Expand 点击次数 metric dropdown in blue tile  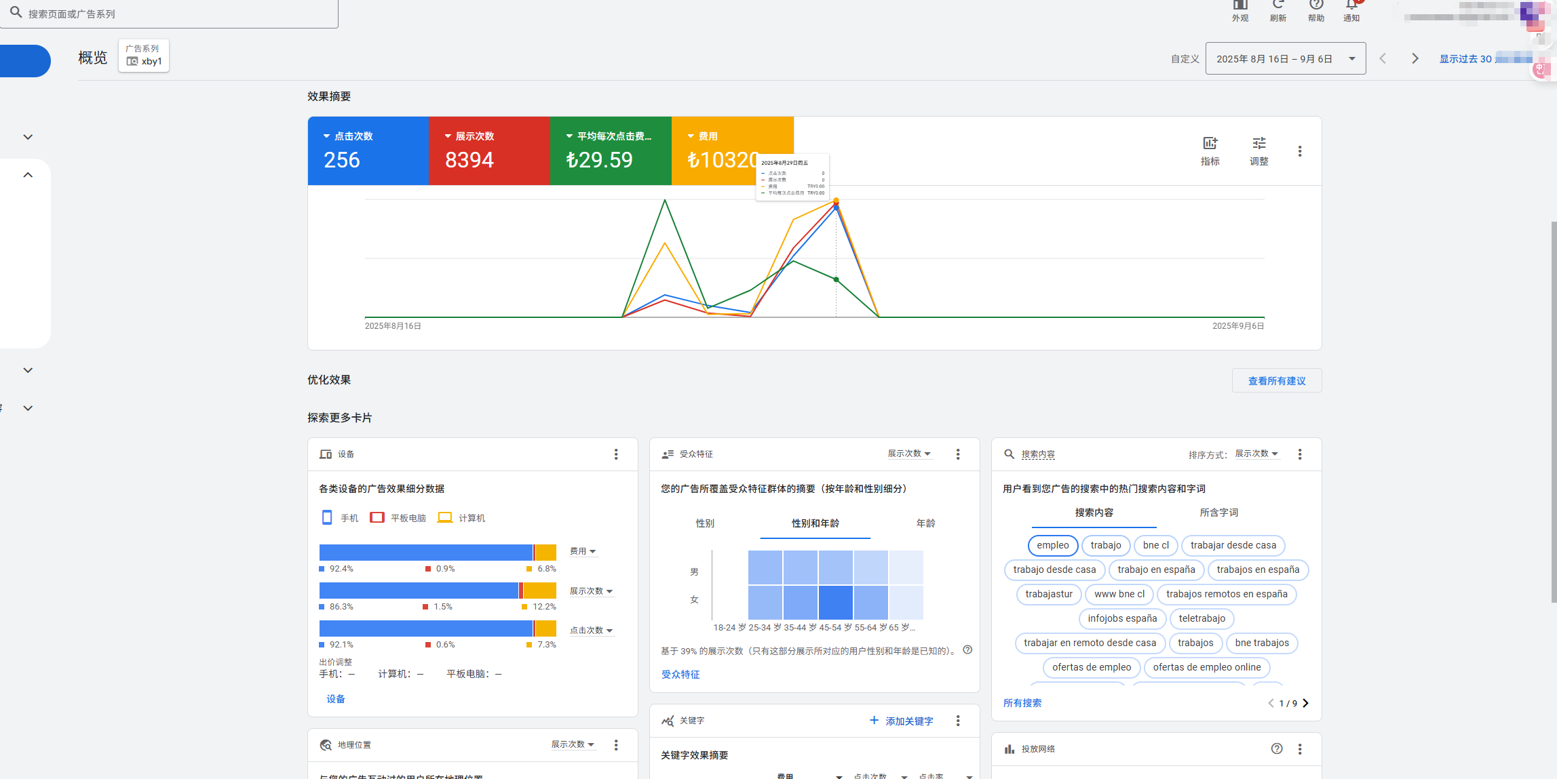point(348,136)
